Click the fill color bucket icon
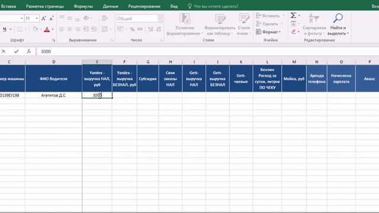 36,29
